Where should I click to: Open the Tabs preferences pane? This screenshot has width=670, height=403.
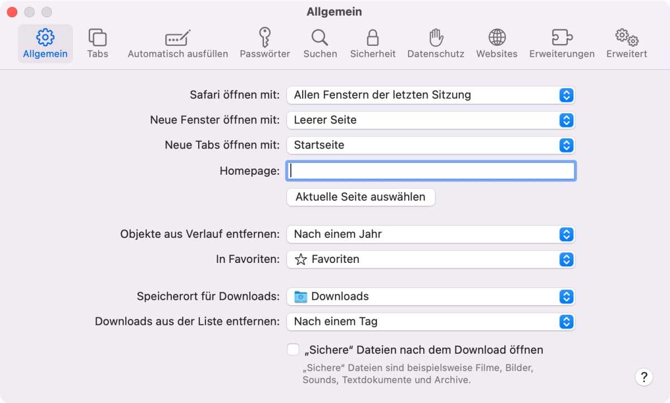[98, 44]
